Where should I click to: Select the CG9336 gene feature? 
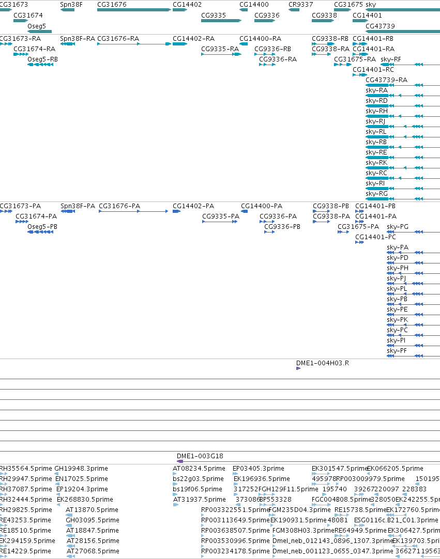265,21
